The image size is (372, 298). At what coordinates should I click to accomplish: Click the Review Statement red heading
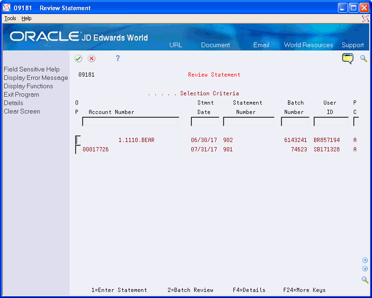pos(214,75)
